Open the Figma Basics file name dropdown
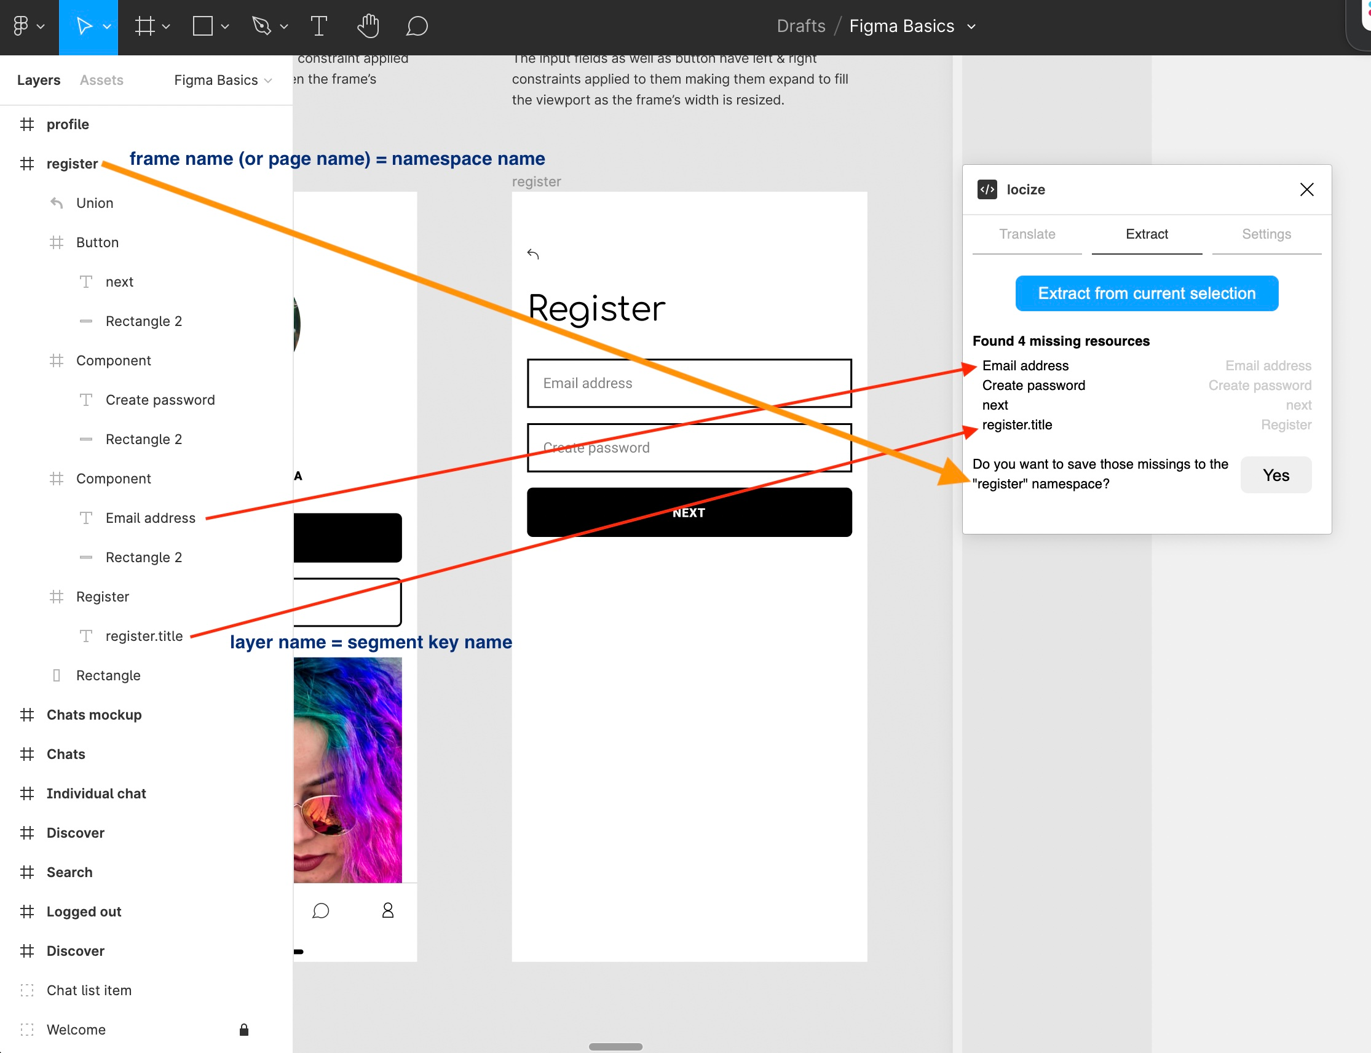 pyautogui.click(x=971, y=26)
